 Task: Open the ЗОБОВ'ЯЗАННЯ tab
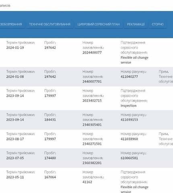coord(11,24)
